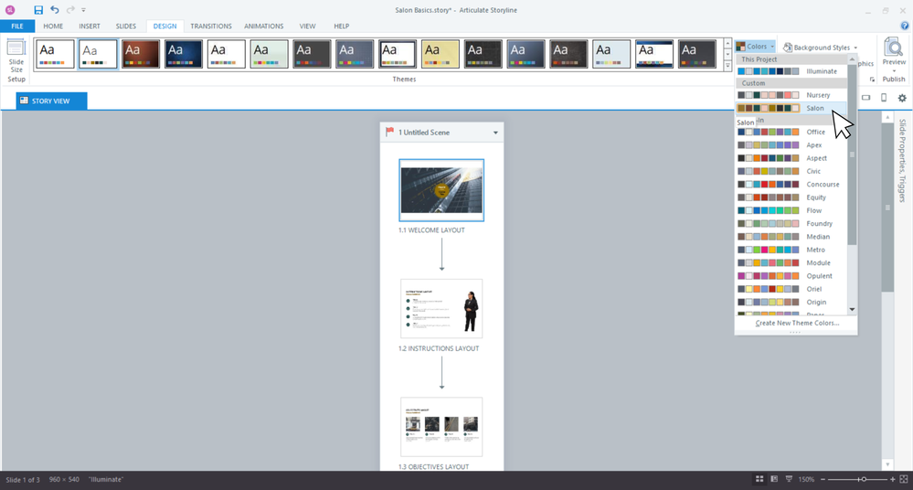Click the red flag scene starting icon
The width and height of the screenshot is (913, 490).
click(x=389, y=133)
